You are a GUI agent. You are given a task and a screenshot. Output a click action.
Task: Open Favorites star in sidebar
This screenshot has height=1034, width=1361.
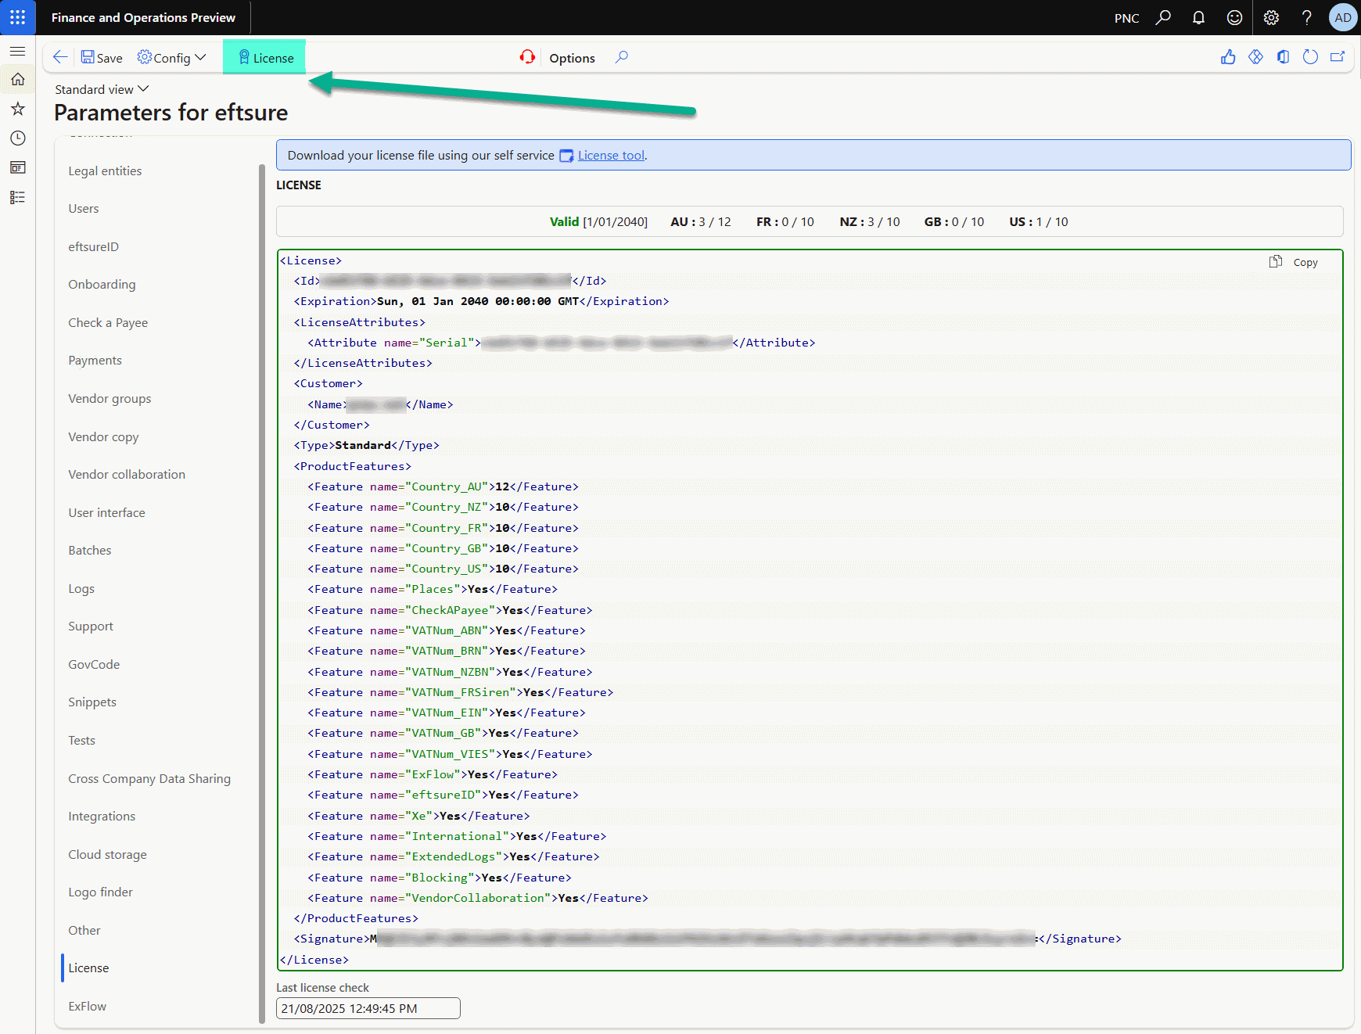(17, 109)
